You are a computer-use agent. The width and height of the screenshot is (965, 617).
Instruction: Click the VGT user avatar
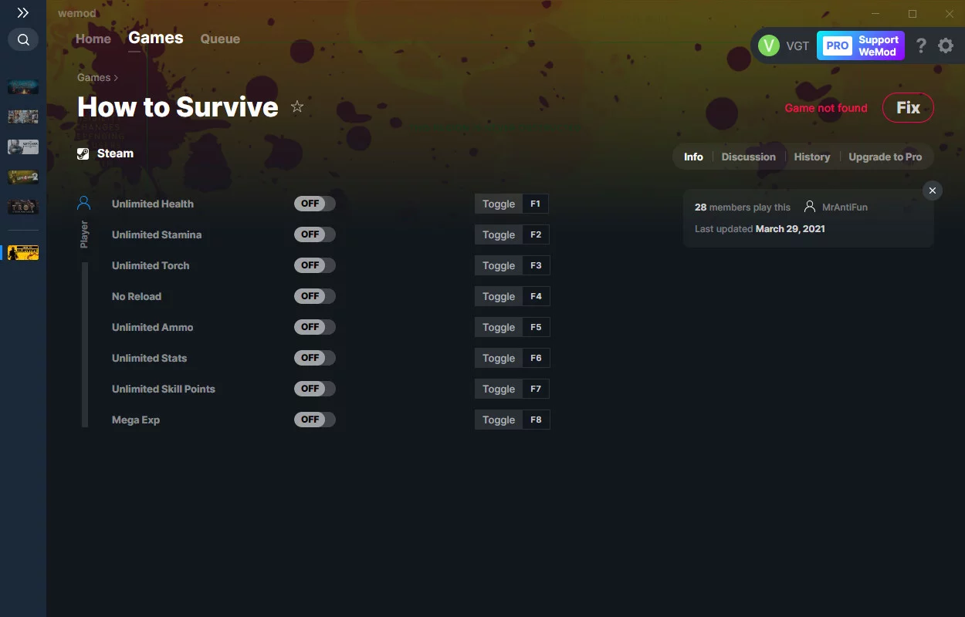pos(769,46)
